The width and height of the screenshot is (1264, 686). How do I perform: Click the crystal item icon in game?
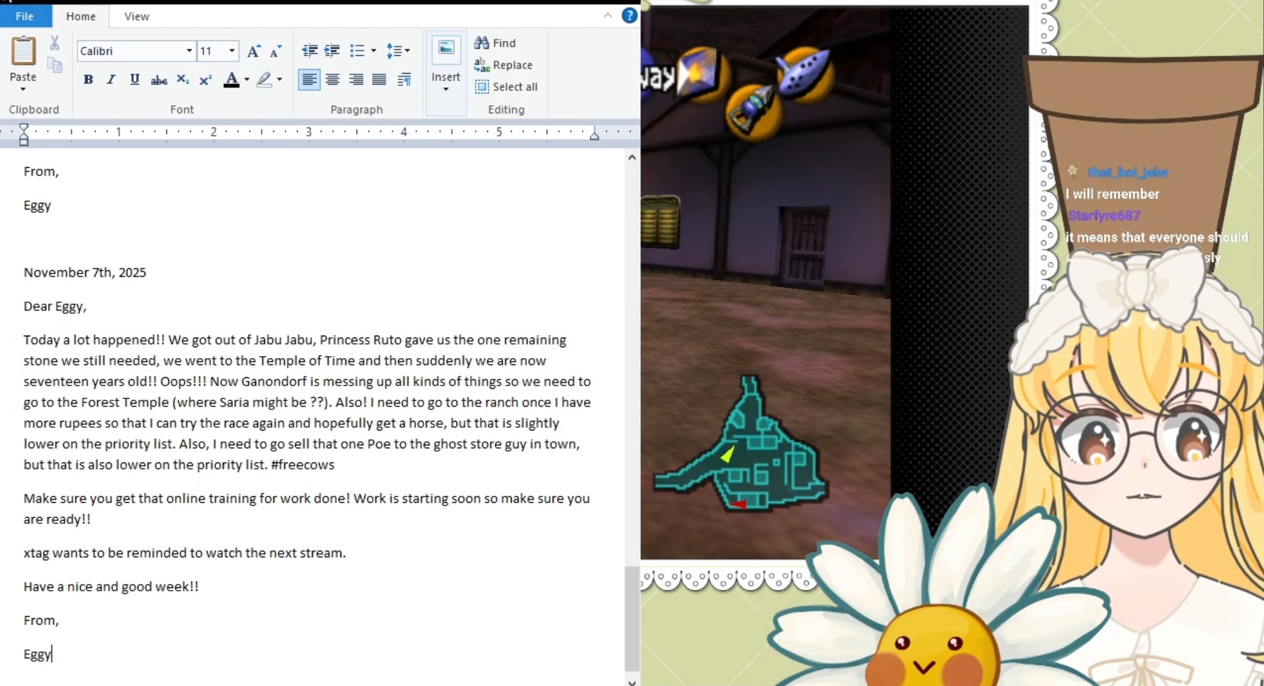coord(702,75)
